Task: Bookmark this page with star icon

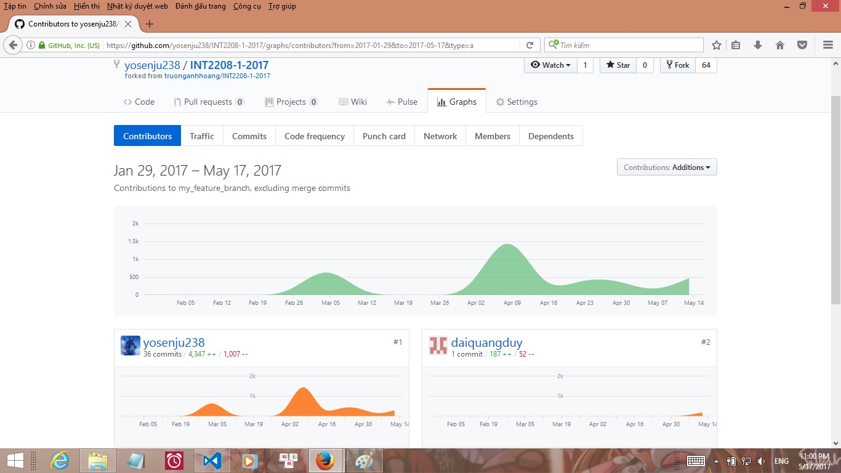Action: pyautogui.click(x=717, y=45)
